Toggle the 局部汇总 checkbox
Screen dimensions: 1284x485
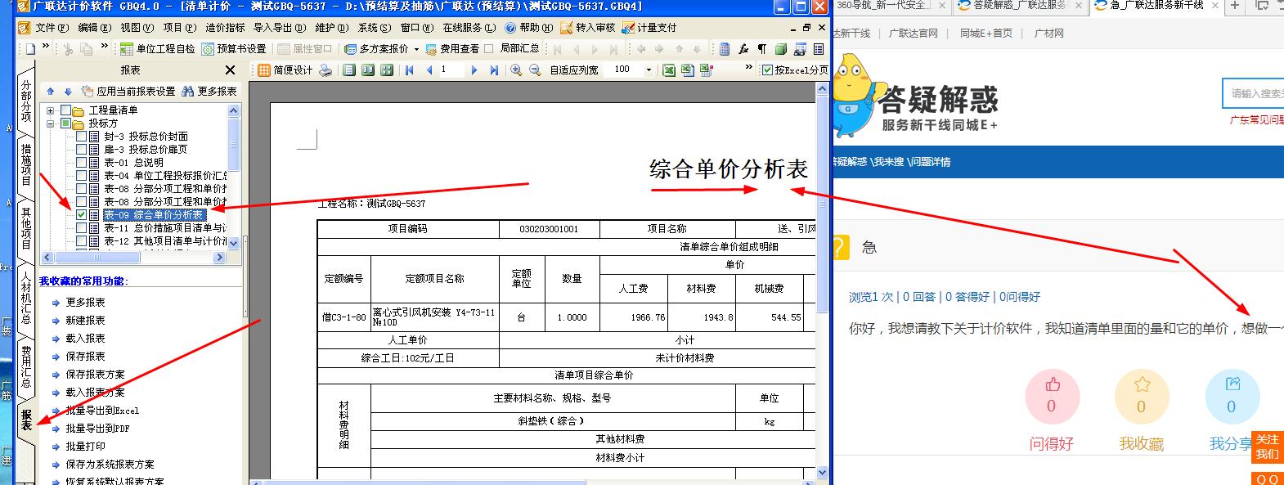[489, 49]
